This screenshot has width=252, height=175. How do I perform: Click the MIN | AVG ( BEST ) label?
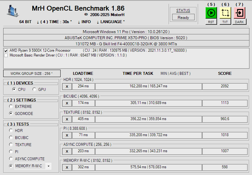click(x=175, y=74)
